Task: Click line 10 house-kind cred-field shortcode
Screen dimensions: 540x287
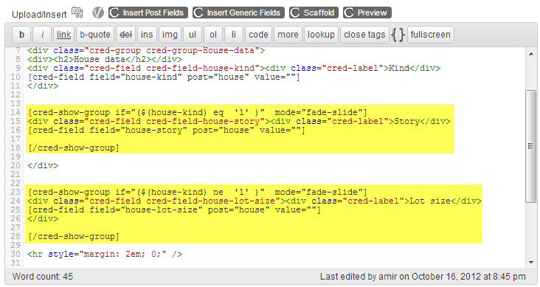Action: [x=164, y=77]
